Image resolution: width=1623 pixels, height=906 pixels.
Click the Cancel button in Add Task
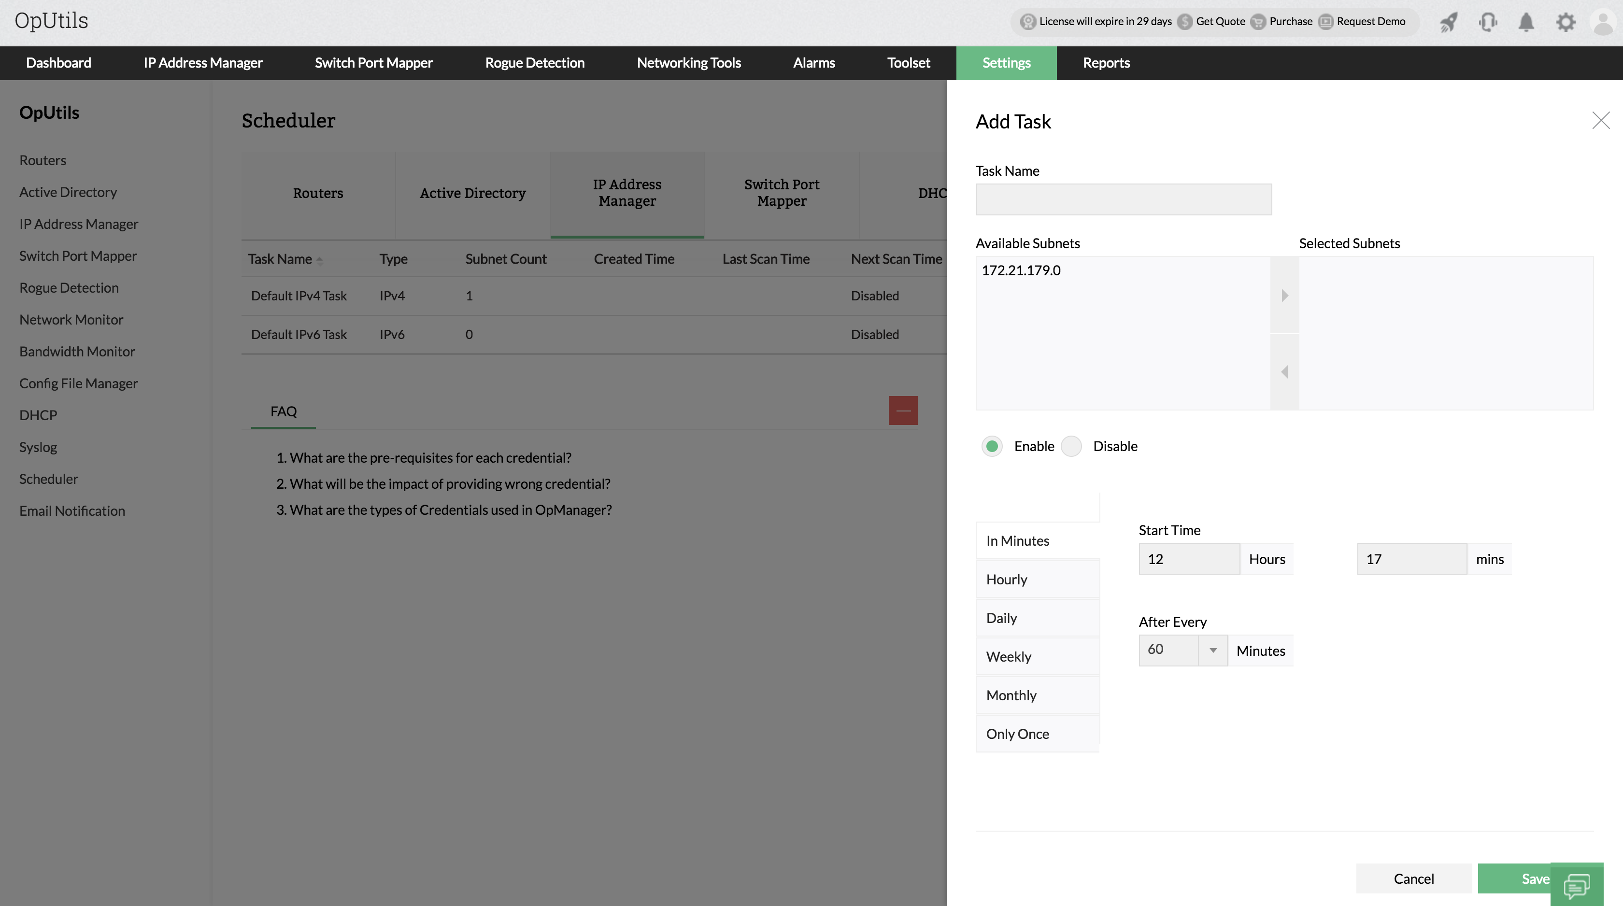[1413, 878]
